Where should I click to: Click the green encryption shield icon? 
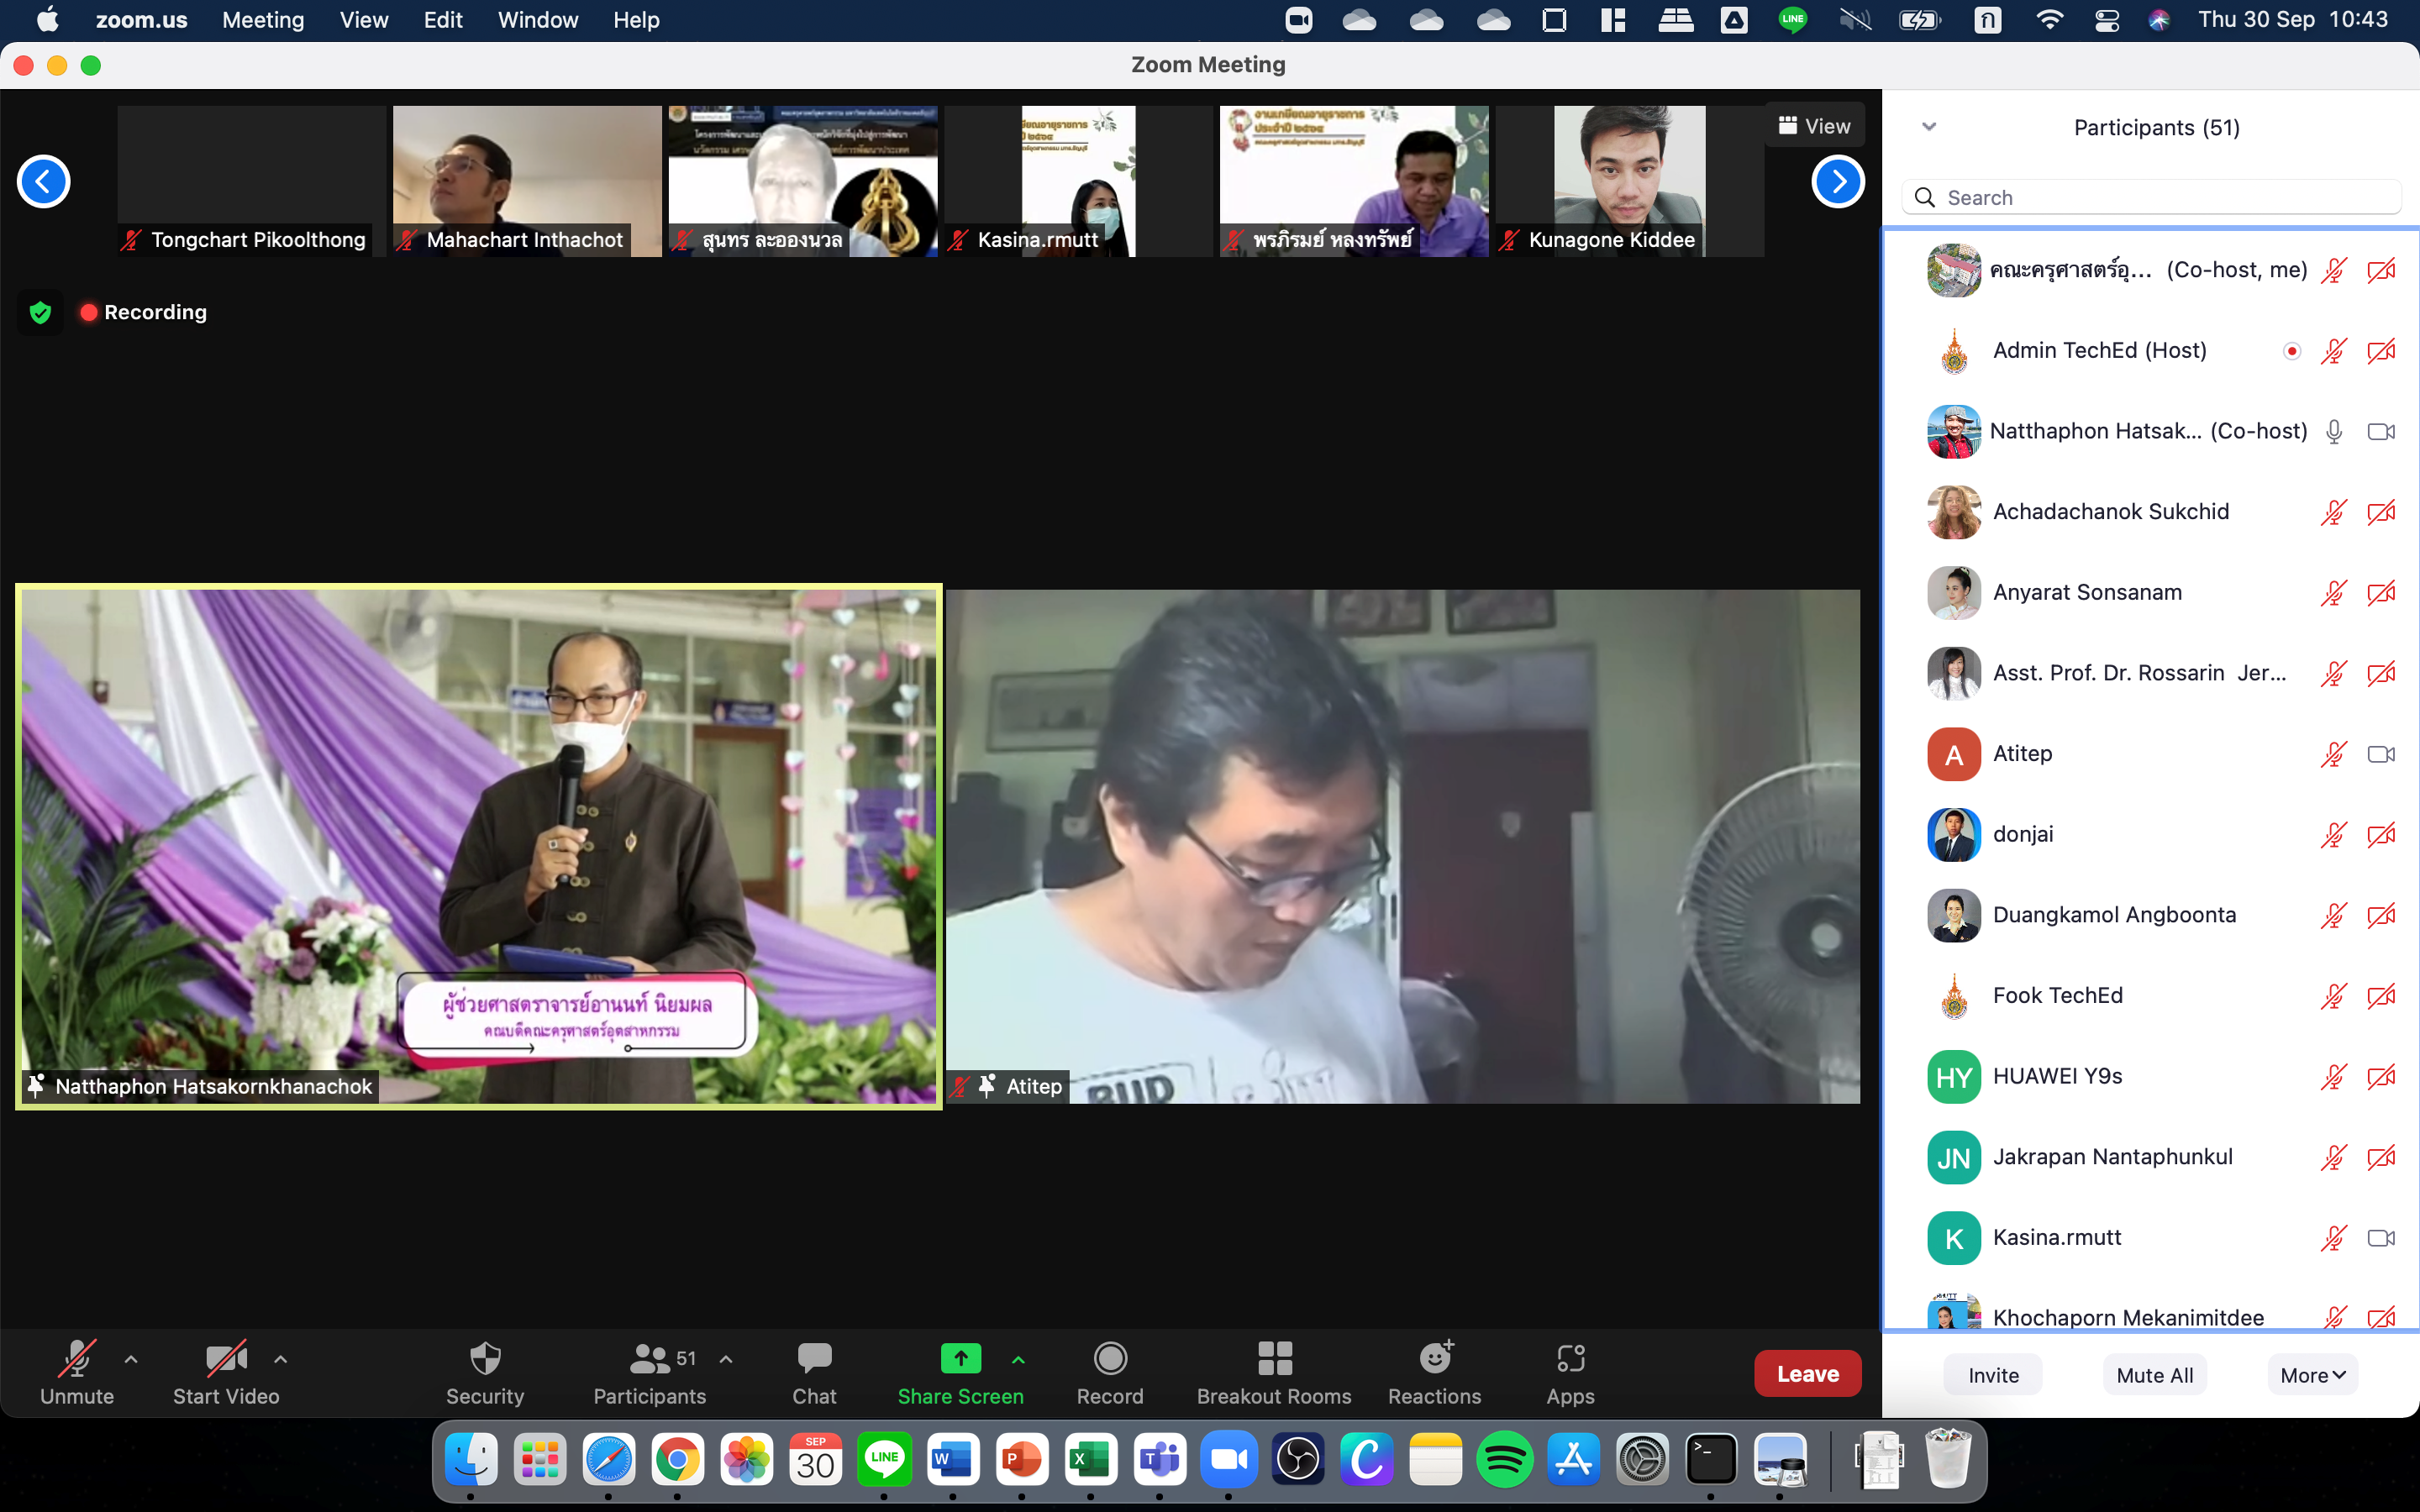coord(40,313)
